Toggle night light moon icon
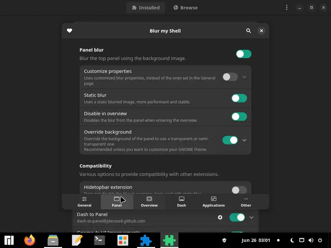Screen dimensions: 331x248 click(292, 240)
